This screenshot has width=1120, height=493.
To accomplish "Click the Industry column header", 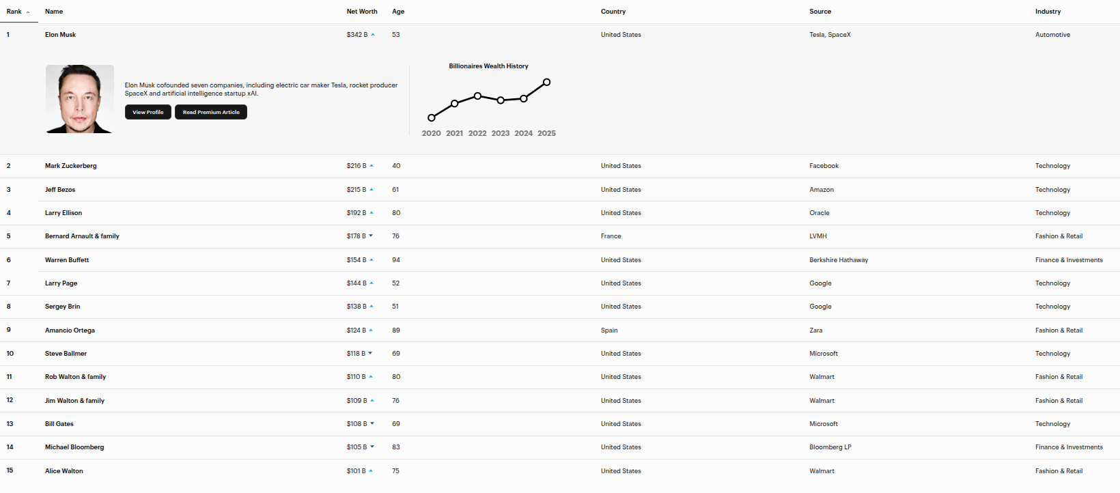I will tap(1048, 12).
